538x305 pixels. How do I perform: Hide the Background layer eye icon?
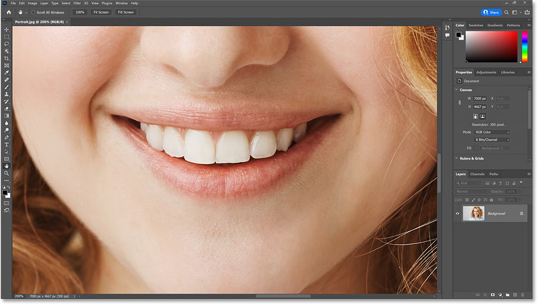(458, 213)
